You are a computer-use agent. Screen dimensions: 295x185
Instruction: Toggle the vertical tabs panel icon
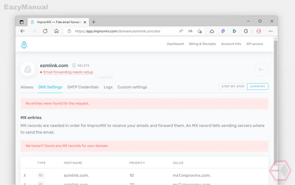pos(22,22)
